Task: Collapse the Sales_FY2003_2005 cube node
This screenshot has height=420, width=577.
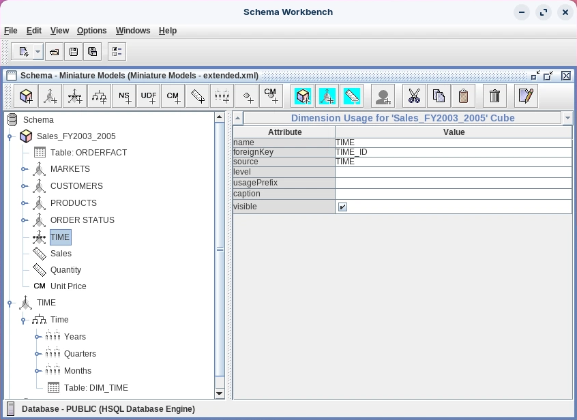Action: (x=10, y=136)
